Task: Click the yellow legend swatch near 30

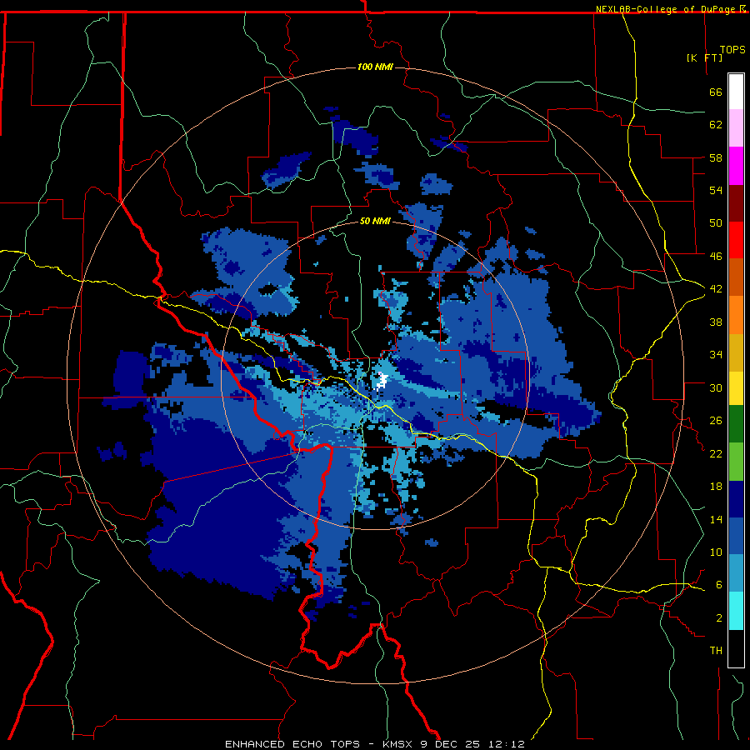Action: pos(736,387)
